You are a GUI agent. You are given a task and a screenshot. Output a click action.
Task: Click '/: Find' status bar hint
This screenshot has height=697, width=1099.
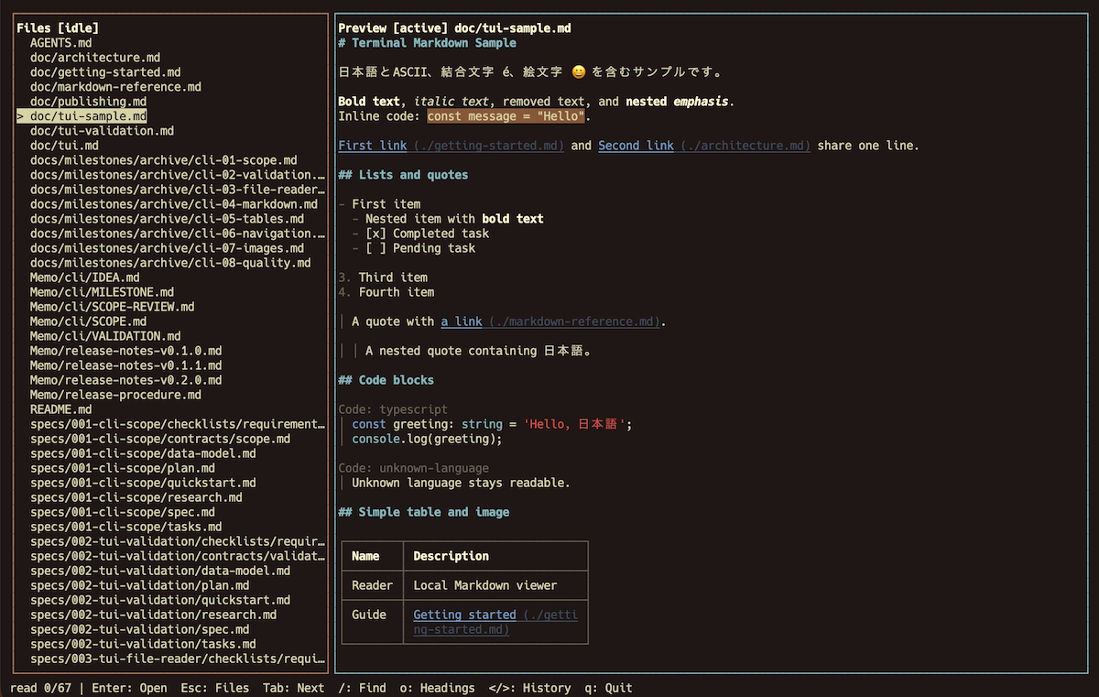(362, 688)
